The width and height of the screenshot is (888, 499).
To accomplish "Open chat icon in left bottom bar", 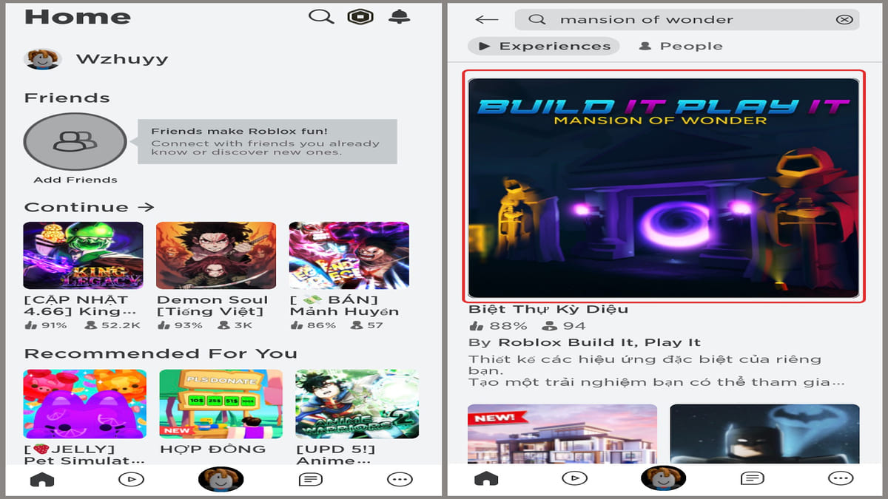I will pyautogui.click(x=309, y=479).
